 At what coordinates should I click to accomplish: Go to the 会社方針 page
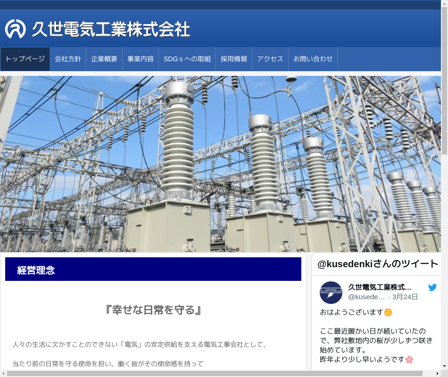(x=68, y=59)
